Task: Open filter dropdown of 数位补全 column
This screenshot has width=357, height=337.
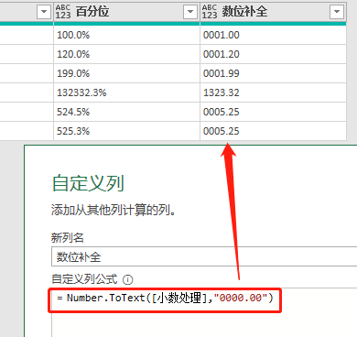Action: [x=337, y=12]
